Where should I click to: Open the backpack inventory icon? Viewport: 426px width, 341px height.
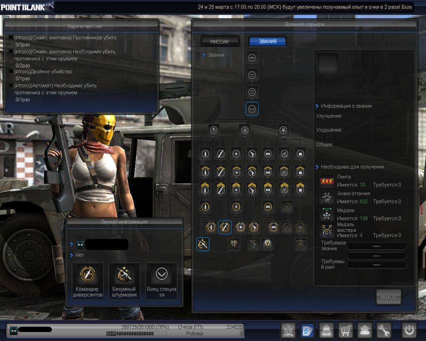coord(327,330)
